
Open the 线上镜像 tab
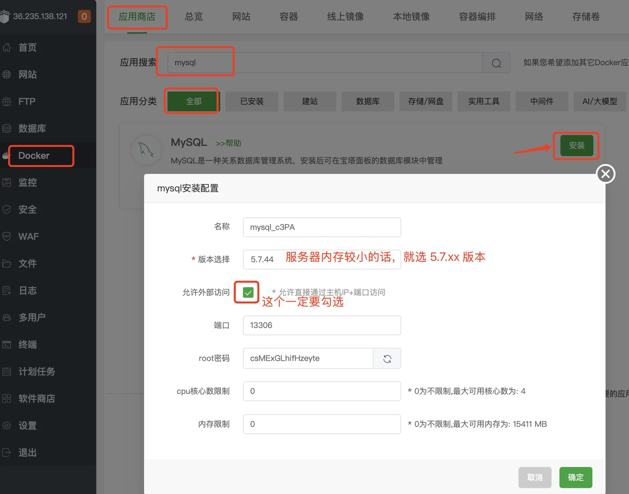346,17
